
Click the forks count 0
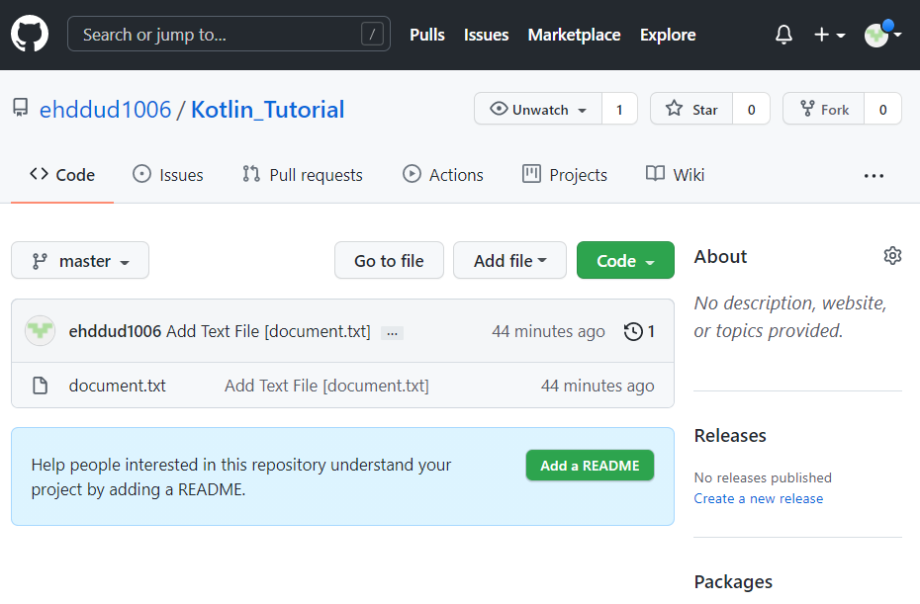tap(882, 109)
